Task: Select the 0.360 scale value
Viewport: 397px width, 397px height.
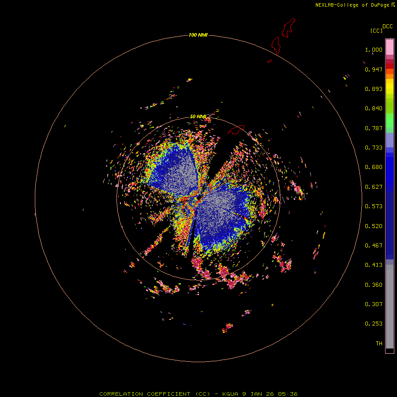Action: (374, 285)
